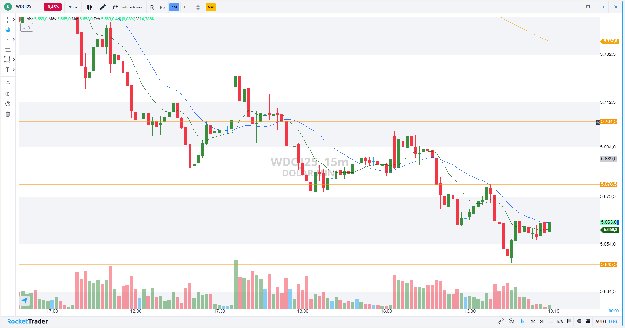
Task: Click the trash delete drawings icon
Action: [8, 114]
